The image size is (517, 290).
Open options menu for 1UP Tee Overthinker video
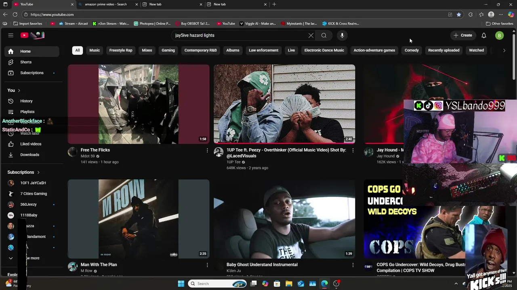pyautogui.click(x=353, y=150)
